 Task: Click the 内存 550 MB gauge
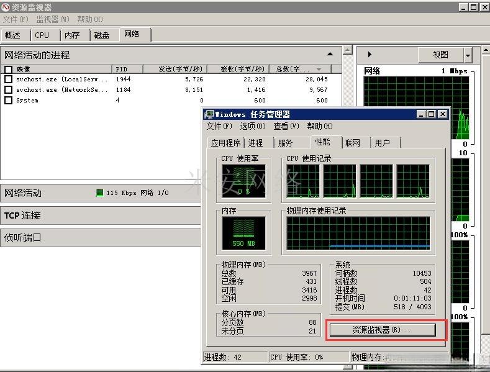click(x=243, y=234)
